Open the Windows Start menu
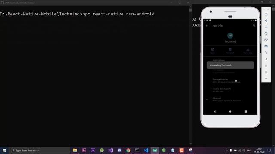Image resolution: width=275 pixels, height=154 pixels. [x=4, y=150]
